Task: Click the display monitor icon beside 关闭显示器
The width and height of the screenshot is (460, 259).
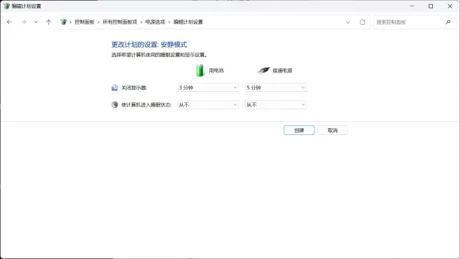Action: click(115, 88)
